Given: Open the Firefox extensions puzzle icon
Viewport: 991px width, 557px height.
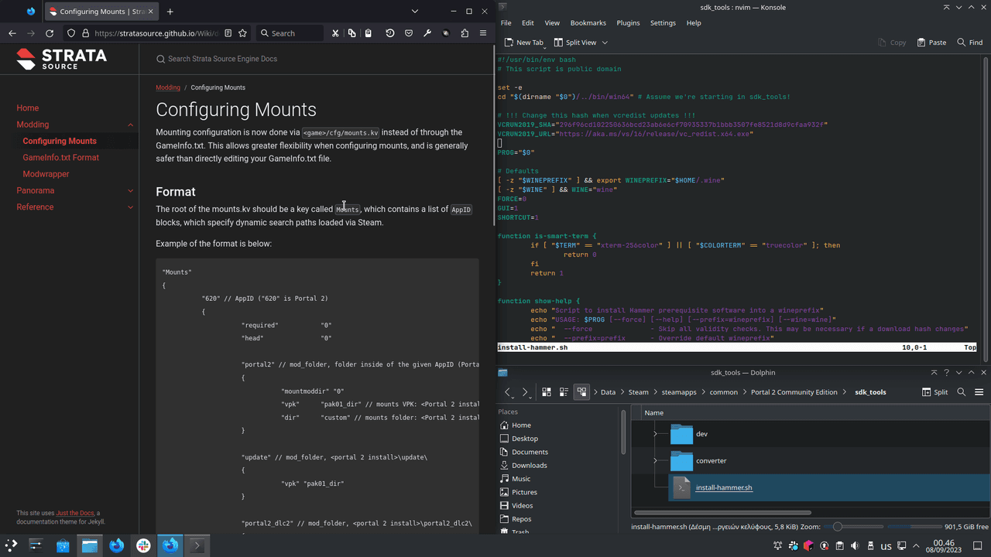Looking at the screenshot, I should pyautogui.click(x=465, y=33).
